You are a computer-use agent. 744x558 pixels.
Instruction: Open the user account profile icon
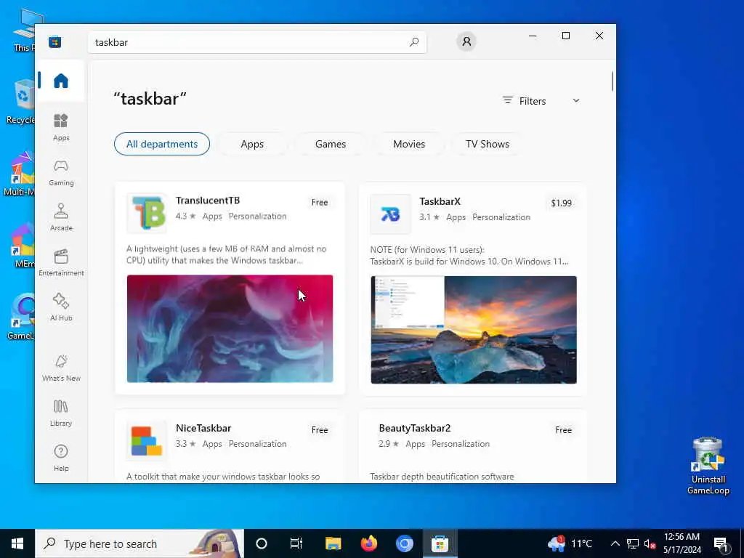(x=466, y=41)
